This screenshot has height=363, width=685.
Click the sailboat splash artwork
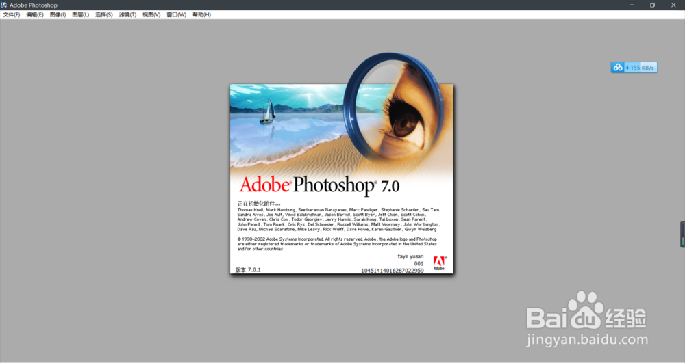267,111
